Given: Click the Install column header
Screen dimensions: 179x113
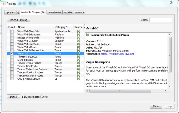Looking at the screenshot, I should [x=12, y=27].
